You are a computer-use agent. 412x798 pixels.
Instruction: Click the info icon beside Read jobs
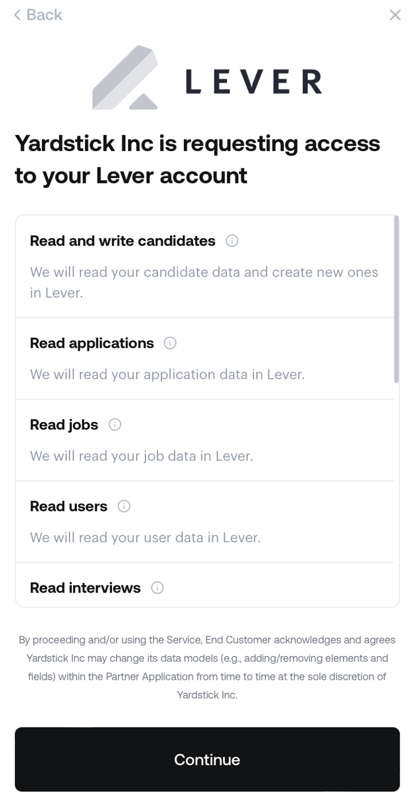click(114, 424)
